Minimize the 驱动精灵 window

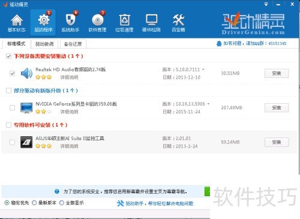pos(278,4)
